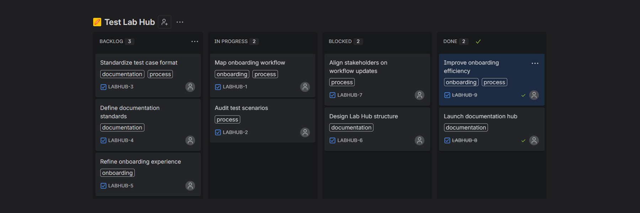Click the task type checkbox icon on LABHUB-4
Image resolution: width=640 pixels, height=213 pixels.
tap(103, 141)
